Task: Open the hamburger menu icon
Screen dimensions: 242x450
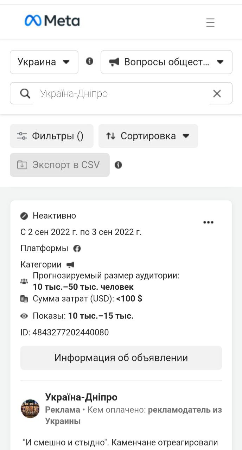Action: click(x=210, y=22)
